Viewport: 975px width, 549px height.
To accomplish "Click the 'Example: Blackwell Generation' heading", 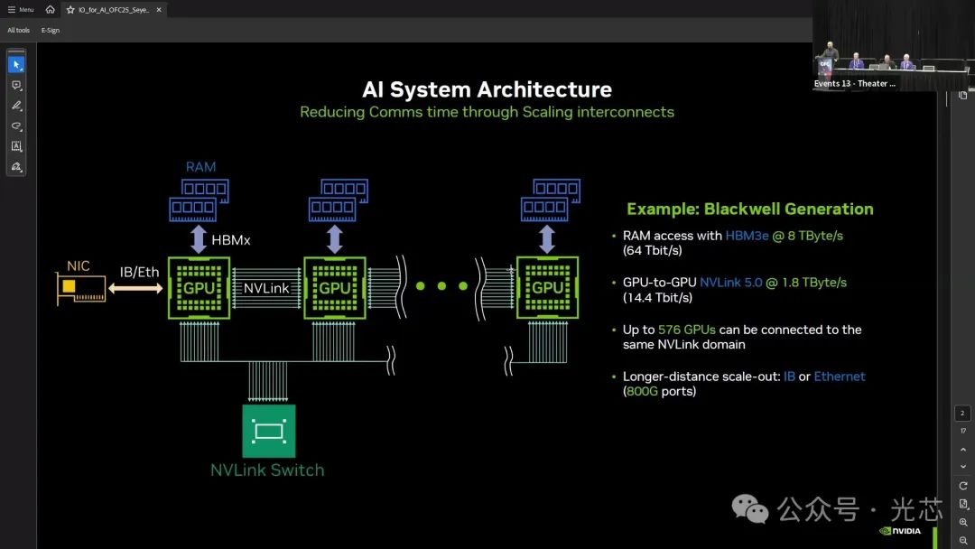I will coord(750,209).
